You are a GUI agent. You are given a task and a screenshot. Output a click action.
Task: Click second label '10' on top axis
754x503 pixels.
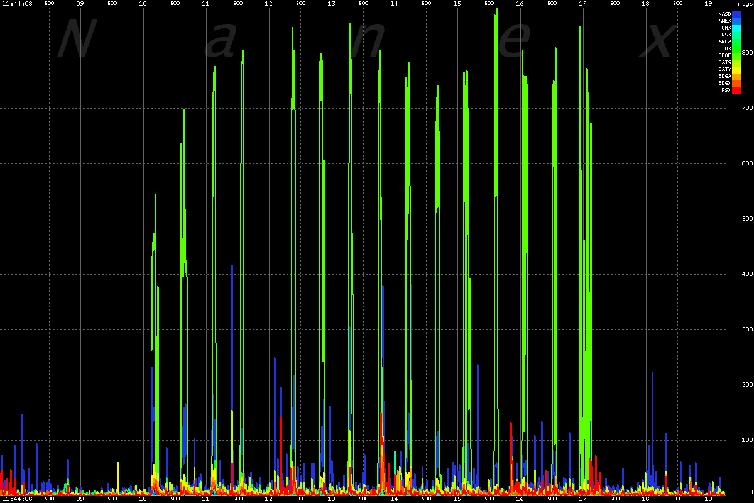pos(143,3)
